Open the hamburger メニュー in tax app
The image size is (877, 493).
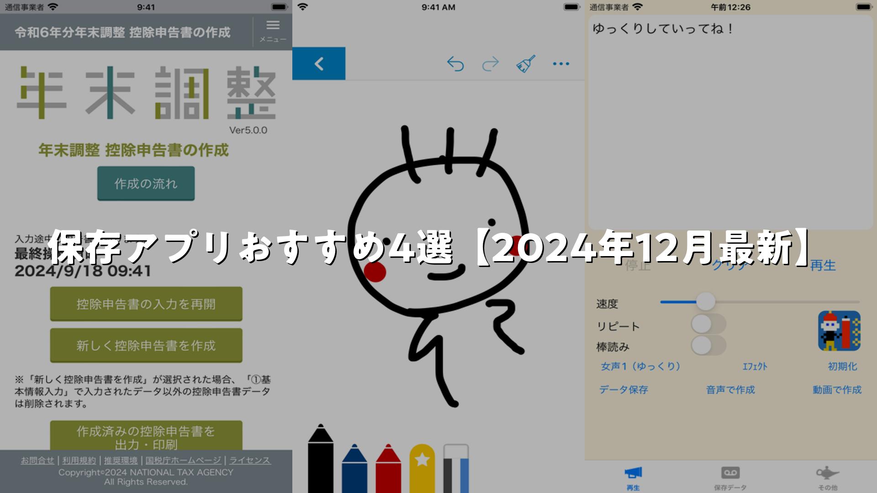pyautogui.click(x=273, y=31)
